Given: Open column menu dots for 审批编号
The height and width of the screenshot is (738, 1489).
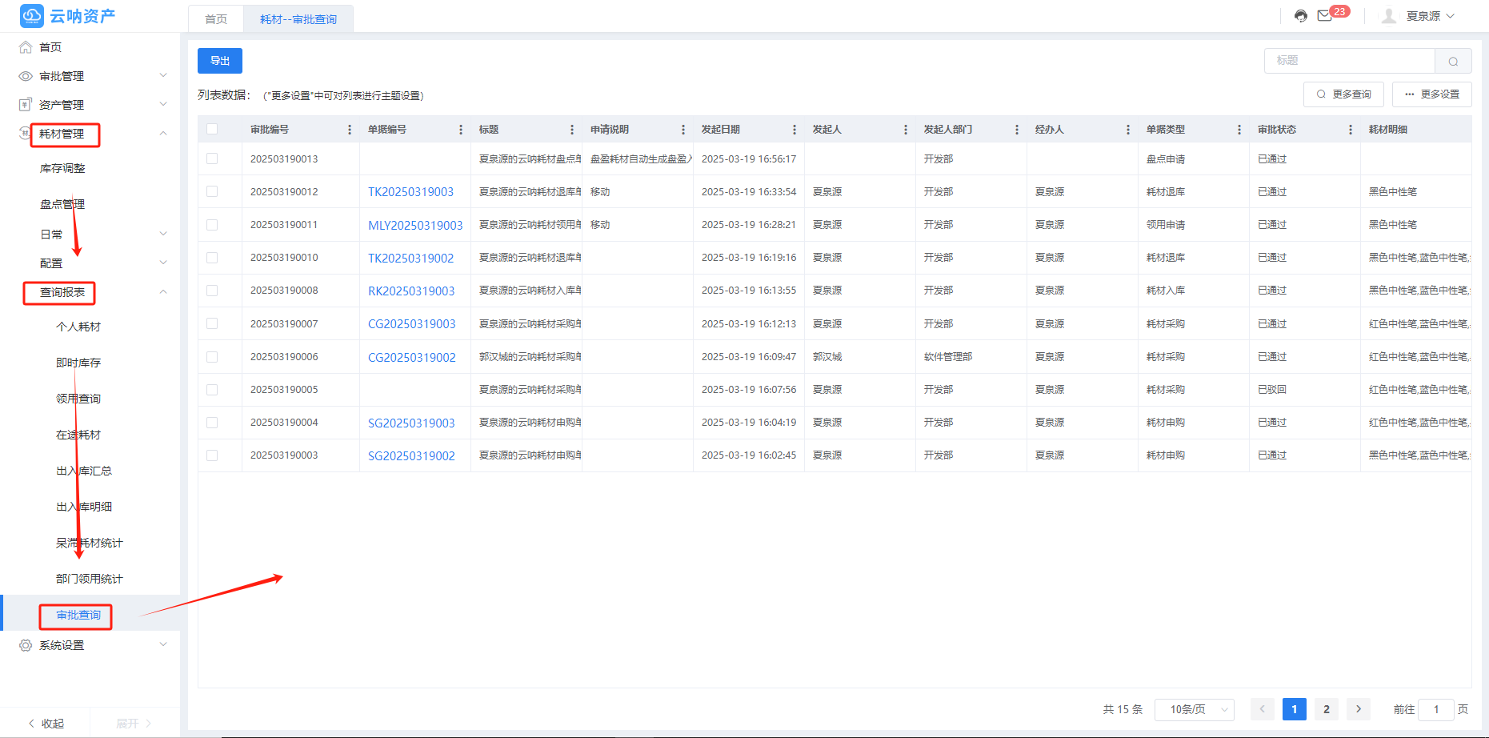Looking at the screenshot, I should [350, 130].
